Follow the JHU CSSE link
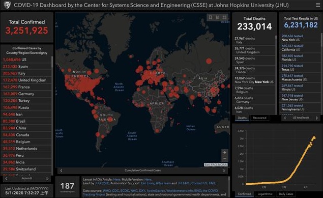Screen dimensions: 323x198 102,183
